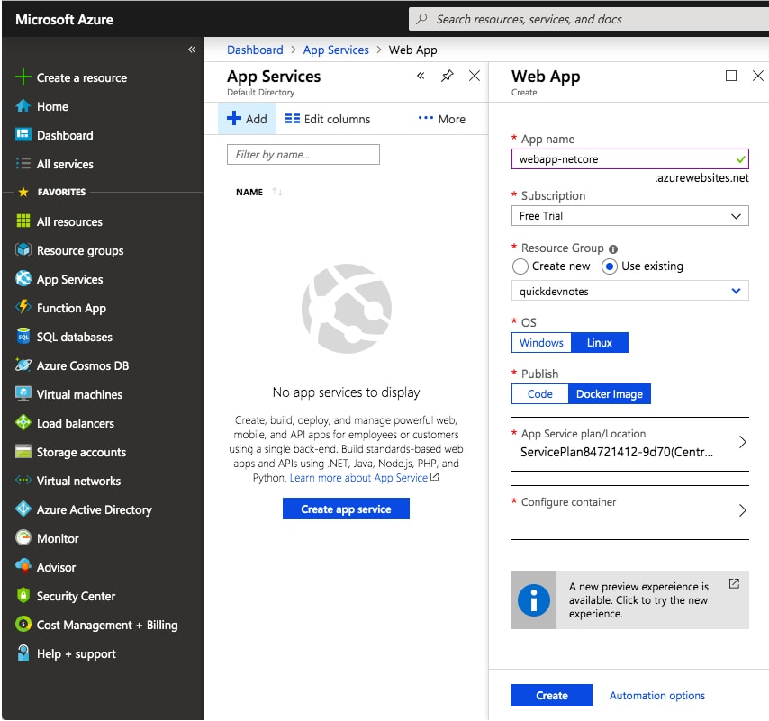Click the Virtual networks icon
The width and height of the screenshot is (769, 721).
23,481
